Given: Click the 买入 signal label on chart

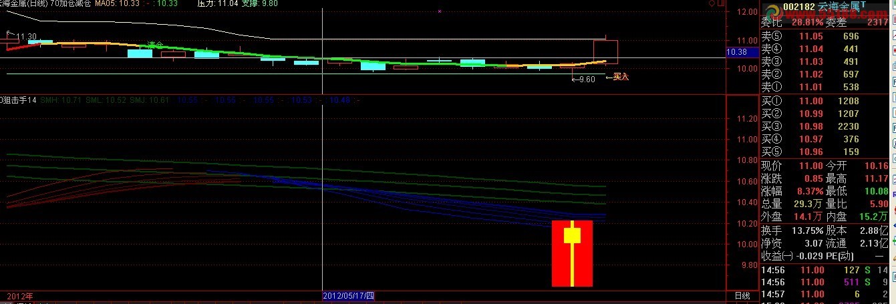Looking at the screenshot, I should [621, 77].
